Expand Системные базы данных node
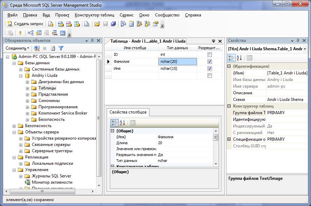The height and width of the screenshot is (206, 311). coord(21,70)
